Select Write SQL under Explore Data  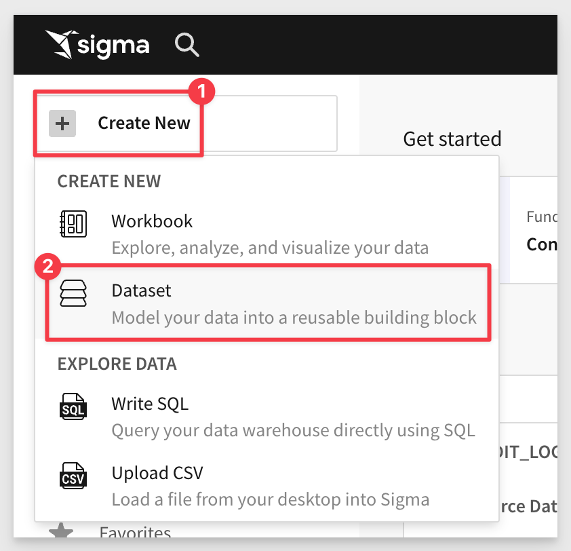click(x=267, y=417)
